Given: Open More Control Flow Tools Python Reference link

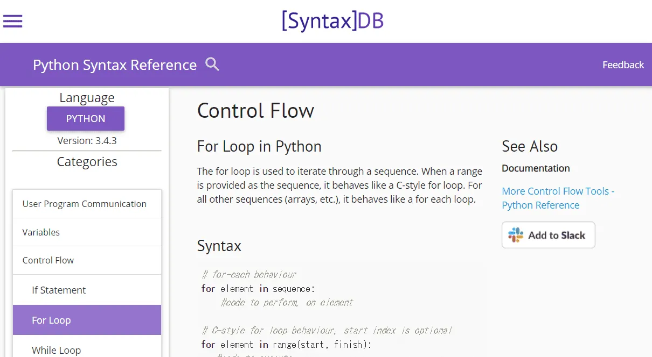Looking at the screenshot, I should click(558, 198).
